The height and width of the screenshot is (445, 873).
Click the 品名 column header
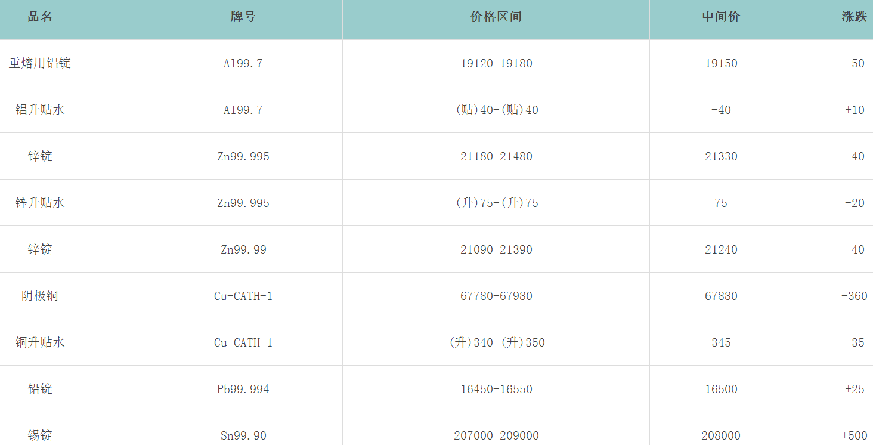pyautogui.click(x=40, y=17)
